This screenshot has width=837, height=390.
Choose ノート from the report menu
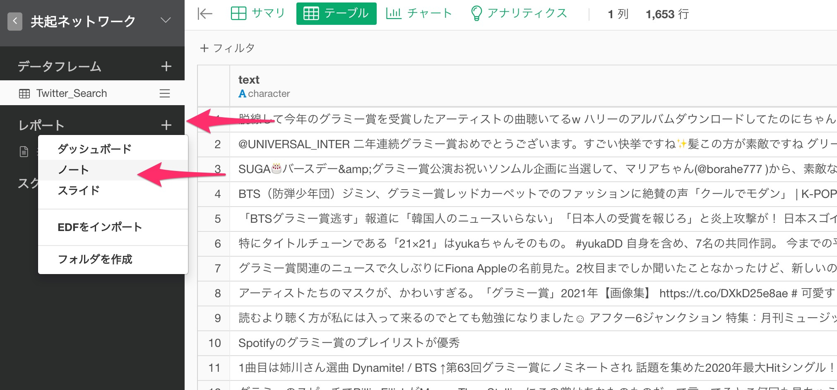pyautogui.click(x=113, y=170)
